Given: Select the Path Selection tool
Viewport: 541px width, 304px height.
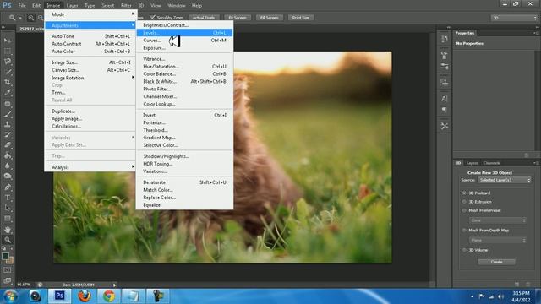Looking at the screenshot, I should pyautogui.click(x=8, y=208).
